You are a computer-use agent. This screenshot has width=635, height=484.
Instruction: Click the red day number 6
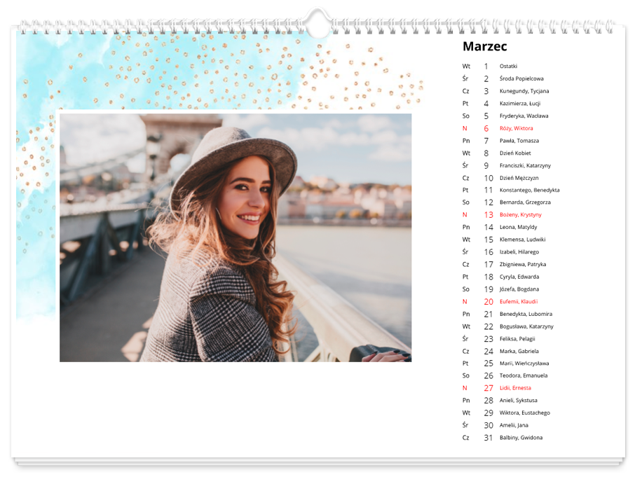[x=486, y=128]
